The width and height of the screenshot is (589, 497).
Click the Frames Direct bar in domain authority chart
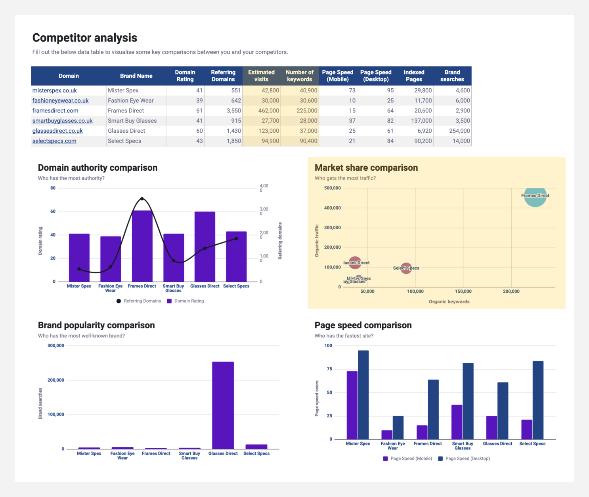point(142,246)
